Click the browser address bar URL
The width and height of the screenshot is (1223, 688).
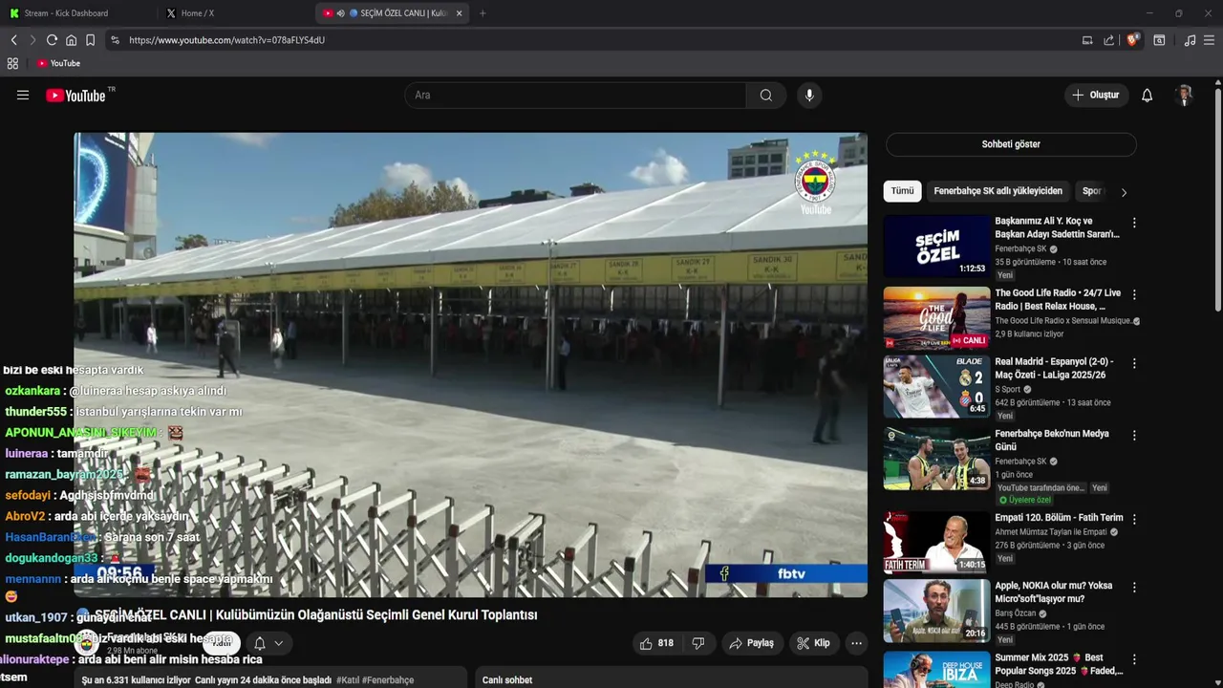pos(227,40)
